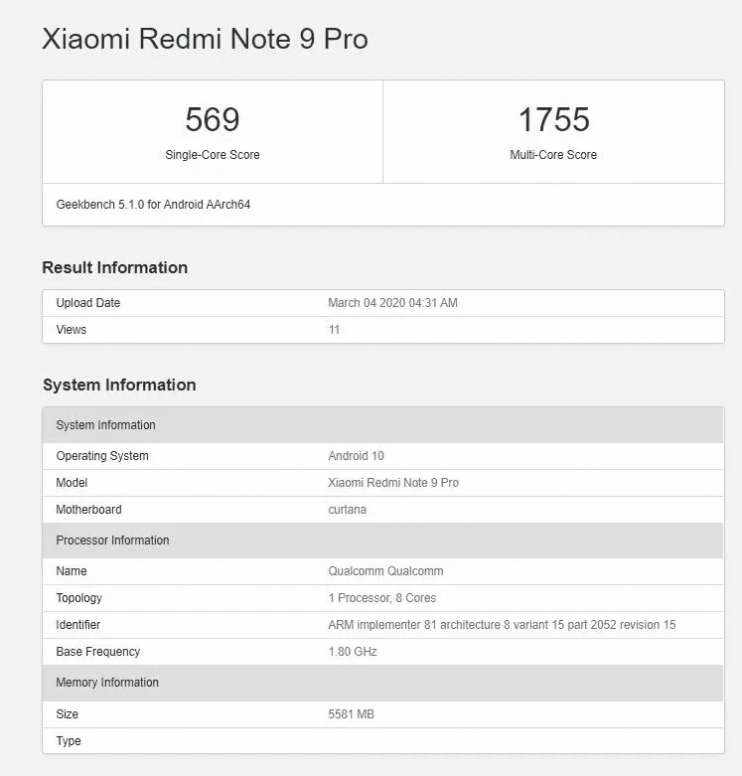Select the date March 04 2020 04:31 AM
This screenshot has width=742, height=776.
[x=392, y=303]
